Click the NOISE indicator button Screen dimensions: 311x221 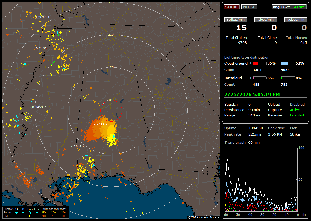click(249, 7)
